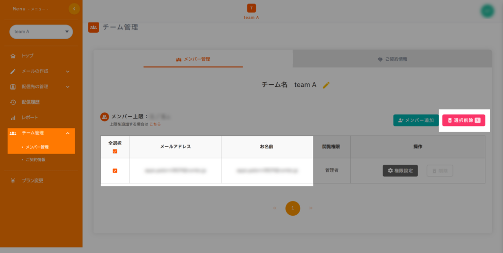Open the team A selector dropdown

pyautogui.click(x=41, y=32)
